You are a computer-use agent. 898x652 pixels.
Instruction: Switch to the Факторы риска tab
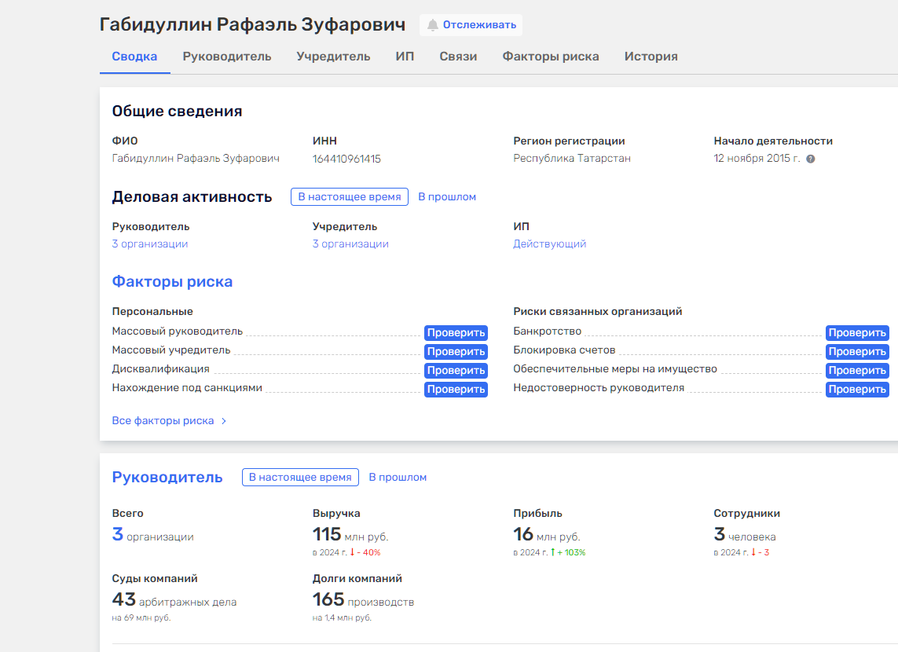pos(550,57)
